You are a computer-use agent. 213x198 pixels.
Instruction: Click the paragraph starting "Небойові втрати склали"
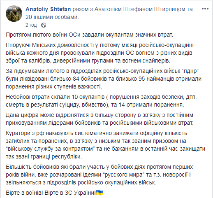pos(101,101)
